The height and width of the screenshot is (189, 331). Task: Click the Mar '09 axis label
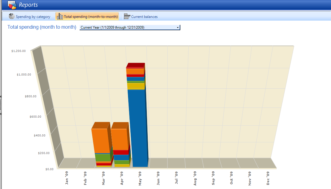[x=103, y=178]
